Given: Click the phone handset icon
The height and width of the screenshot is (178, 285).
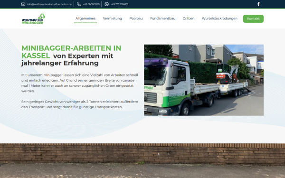Looking at the screenshot, I should [x=79, y=4].
